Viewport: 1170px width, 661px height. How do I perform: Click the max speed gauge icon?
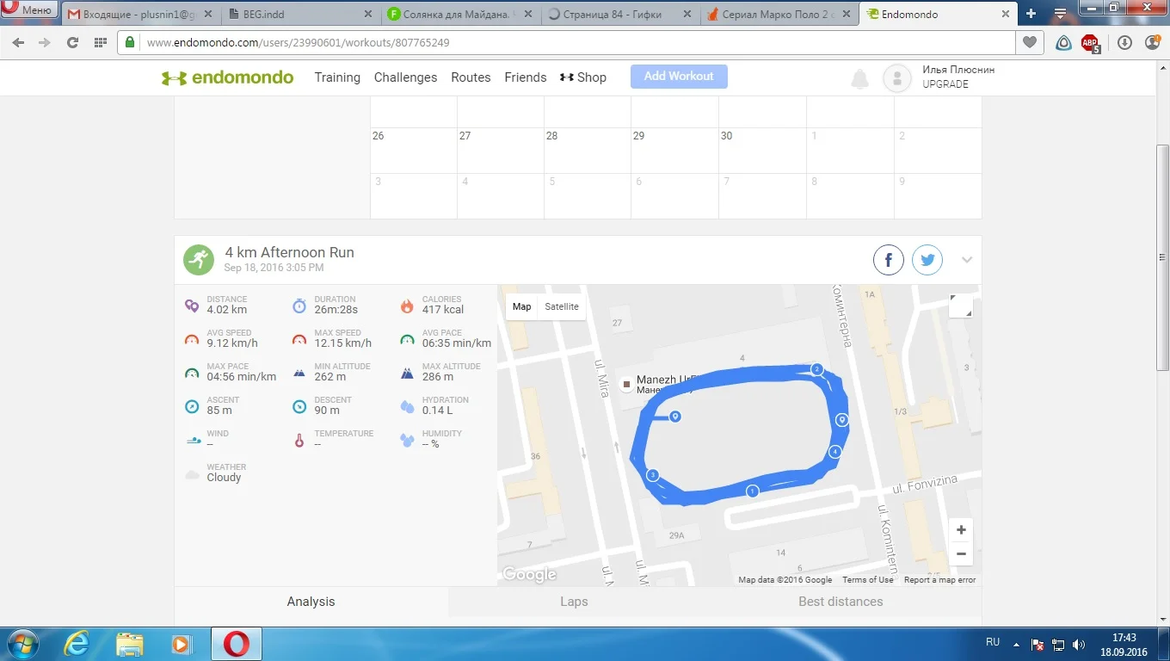(299, 339)
